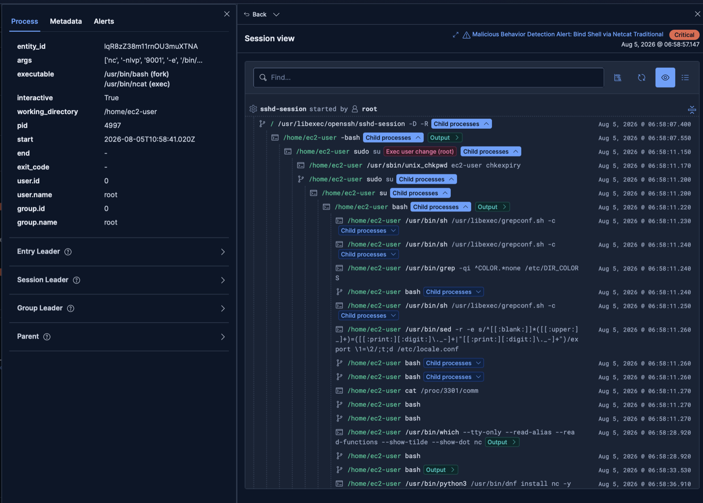
Task: Collapse Child processes on bash 06:58:11.220 row
Action: pos(441,207)
